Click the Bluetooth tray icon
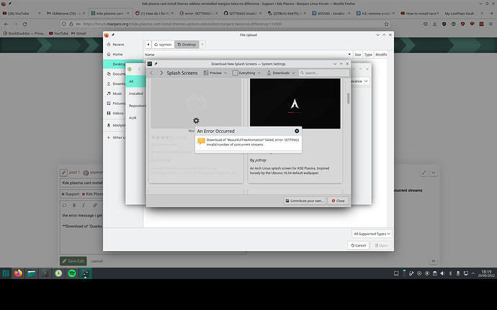 pos(450,273)
